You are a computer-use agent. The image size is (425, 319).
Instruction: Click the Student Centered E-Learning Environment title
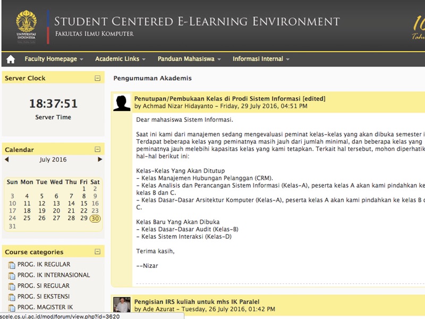tap(197, 21)
